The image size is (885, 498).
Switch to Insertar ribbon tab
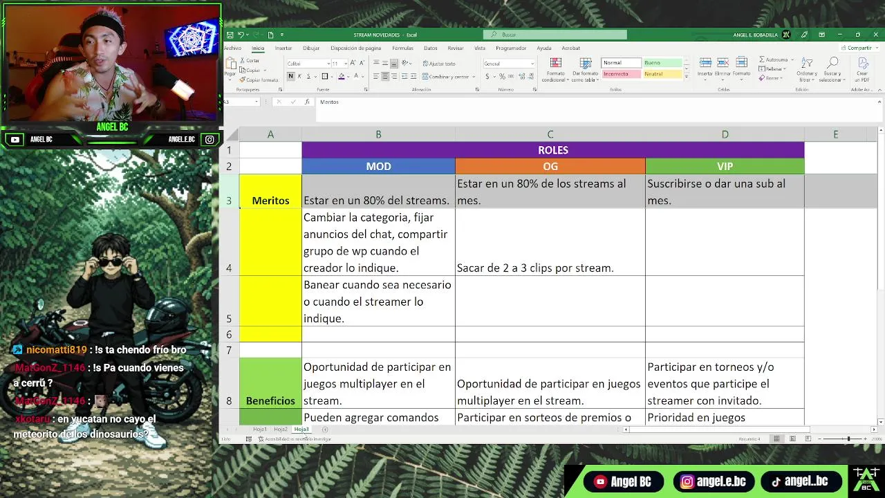(x=283, y=48)
